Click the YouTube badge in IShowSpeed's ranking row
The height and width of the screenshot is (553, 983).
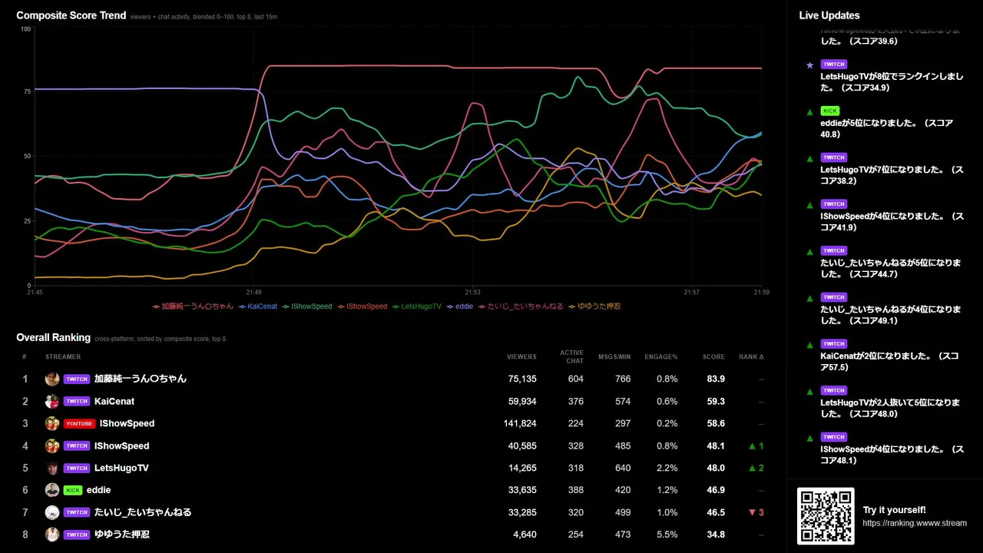tap(79, 423)
